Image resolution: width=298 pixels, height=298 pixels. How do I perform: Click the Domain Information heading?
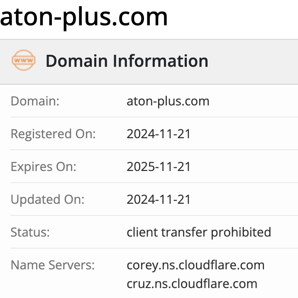point(127,61)
